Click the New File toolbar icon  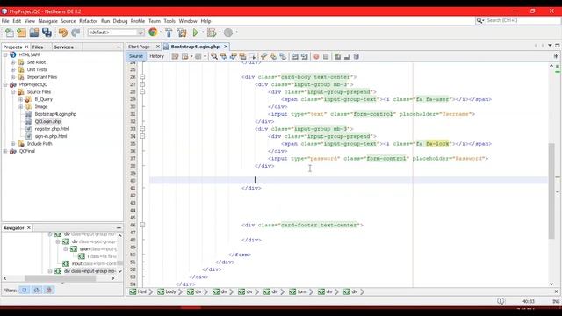pyautogui.click(x=10, y=32)
